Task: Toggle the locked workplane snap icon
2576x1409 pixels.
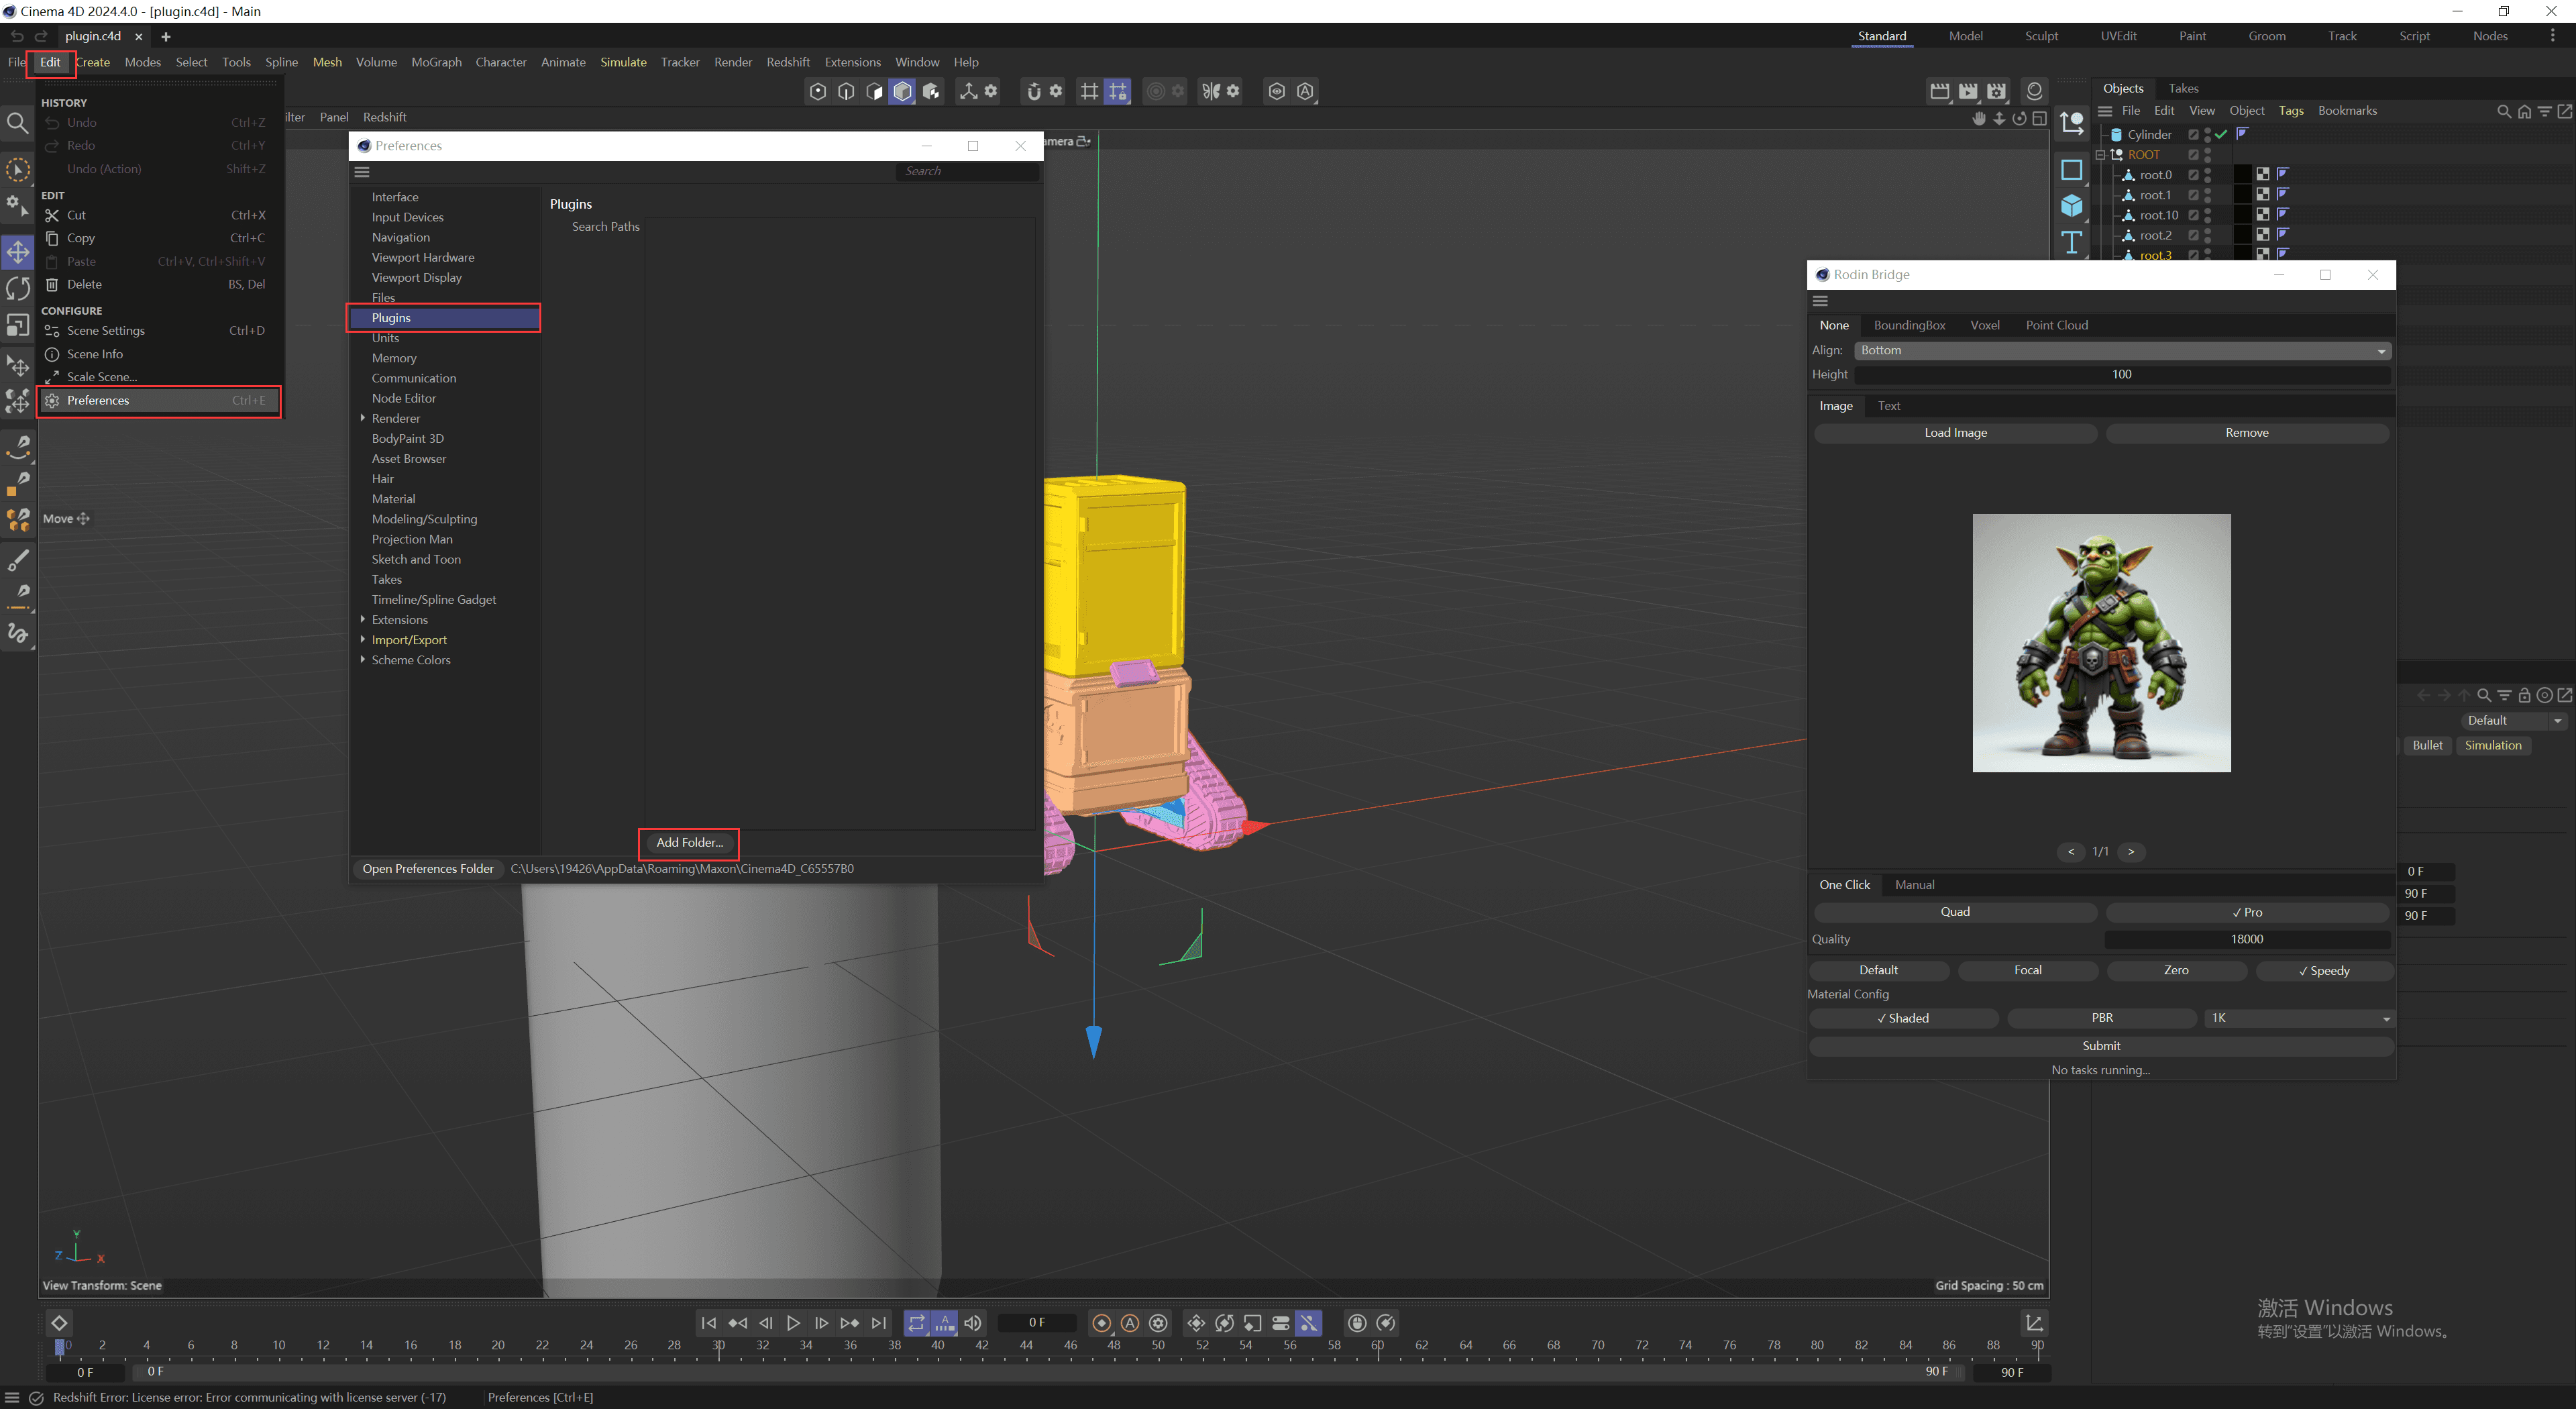Action: click(1118, 91)
